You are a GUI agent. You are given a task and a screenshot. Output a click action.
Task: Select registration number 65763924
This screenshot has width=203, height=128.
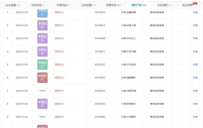tap(100, 91)
